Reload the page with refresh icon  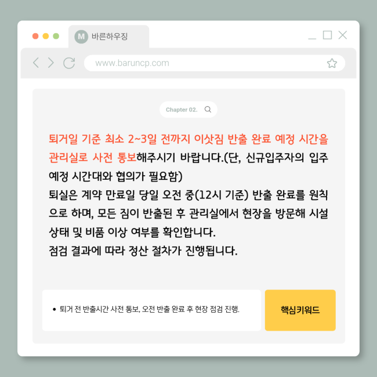click(69, 63)
